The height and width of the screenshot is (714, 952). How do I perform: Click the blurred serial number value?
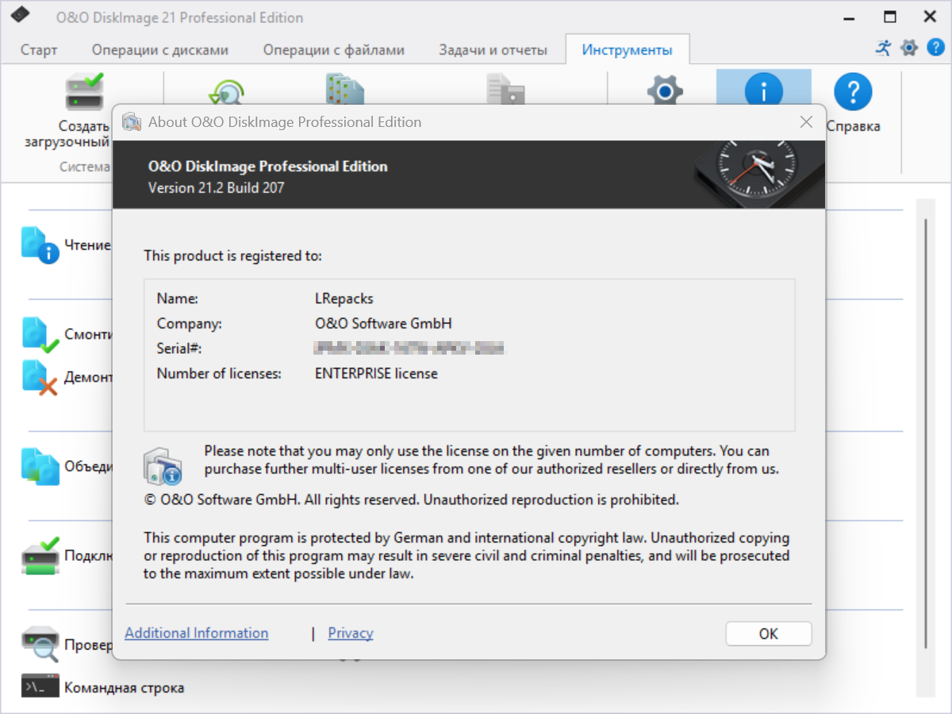click(409, 348)
